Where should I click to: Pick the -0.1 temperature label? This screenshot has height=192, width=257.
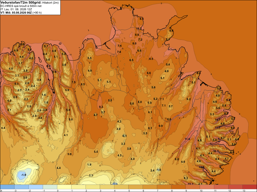[124, 136]
